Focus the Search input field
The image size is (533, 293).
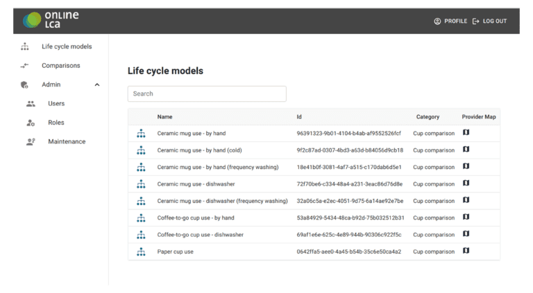click(x=207, y=94)
